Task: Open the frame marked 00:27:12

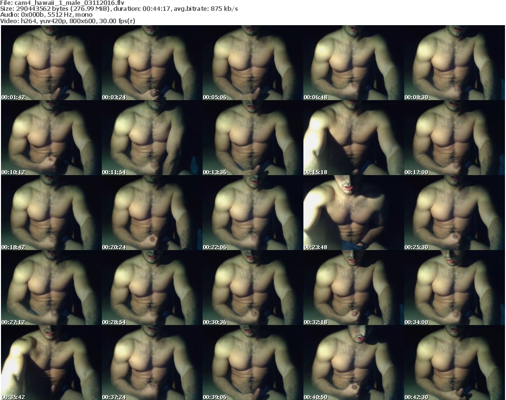Action: tap(50, 288)
